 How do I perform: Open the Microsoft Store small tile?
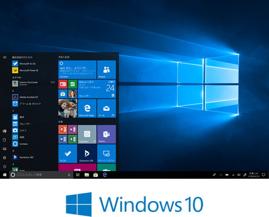click(x=63, y=94)
